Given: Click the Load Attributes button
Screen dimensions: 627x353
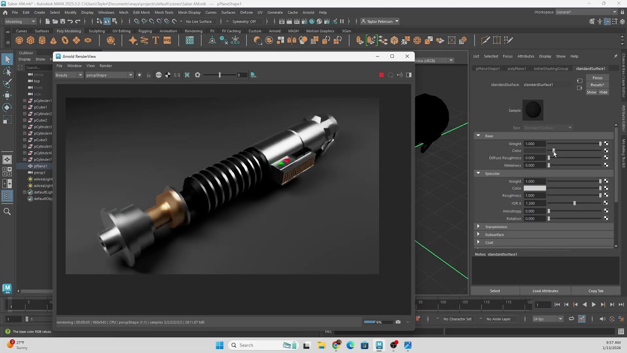Looking at the screenshot, I should [x=545, y=291].
